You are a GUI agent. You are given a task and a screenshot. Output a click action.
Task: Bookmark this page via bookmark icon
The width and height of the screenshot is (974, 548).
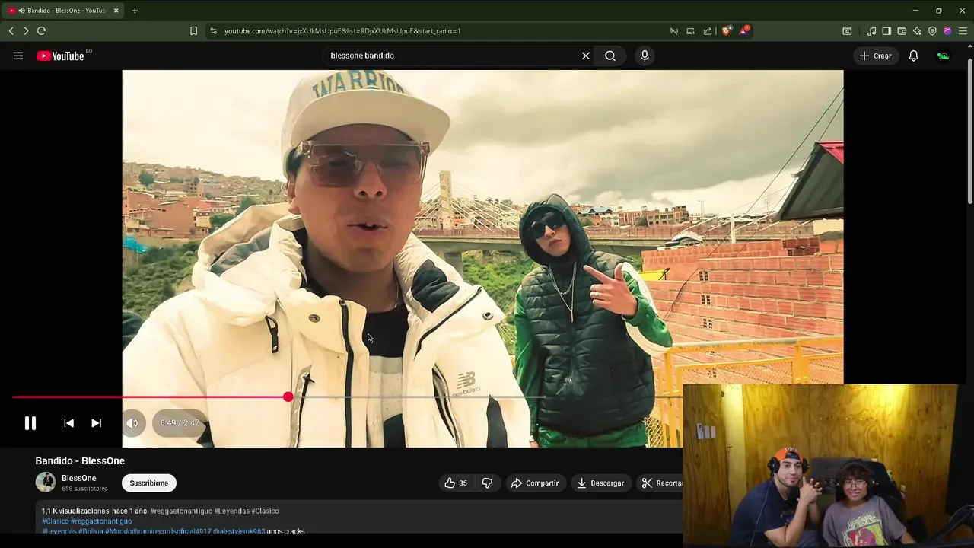[193, 31]
